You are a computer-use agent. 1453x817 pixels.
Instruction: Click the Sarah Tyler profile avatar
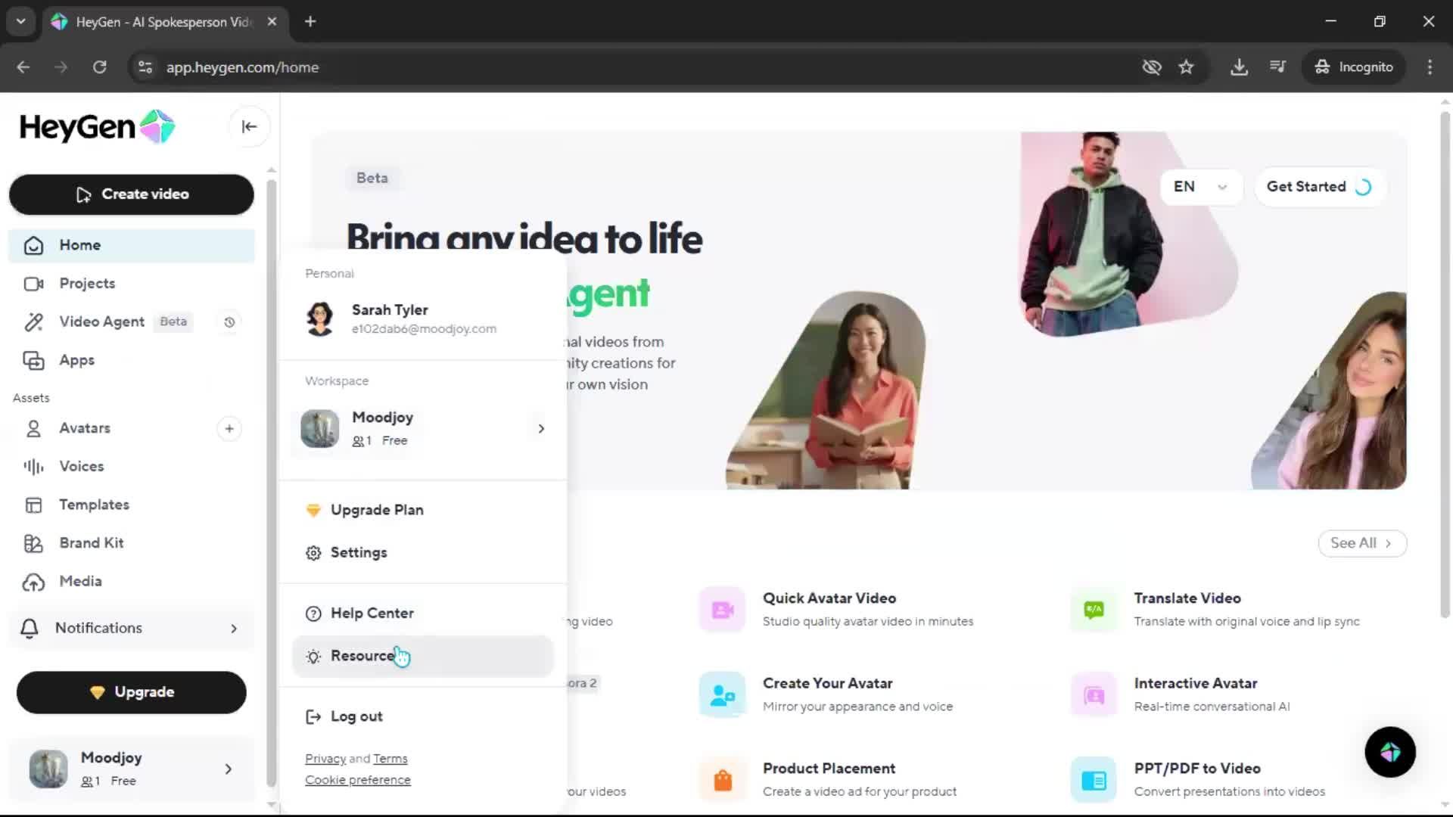320,318
